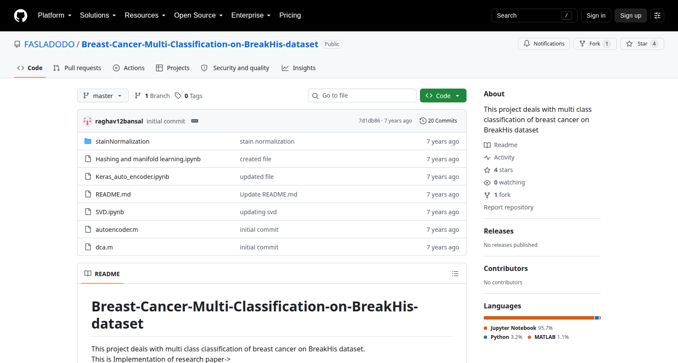Screen dimensions: 678x363
Task: Open MATLAB 1.1% language link
Action: [x=548, y=337]
